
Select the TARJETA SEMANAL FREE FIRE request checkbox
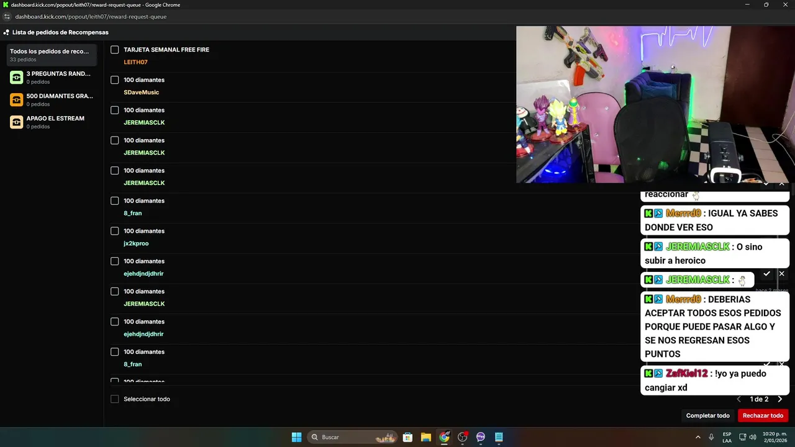115,50
